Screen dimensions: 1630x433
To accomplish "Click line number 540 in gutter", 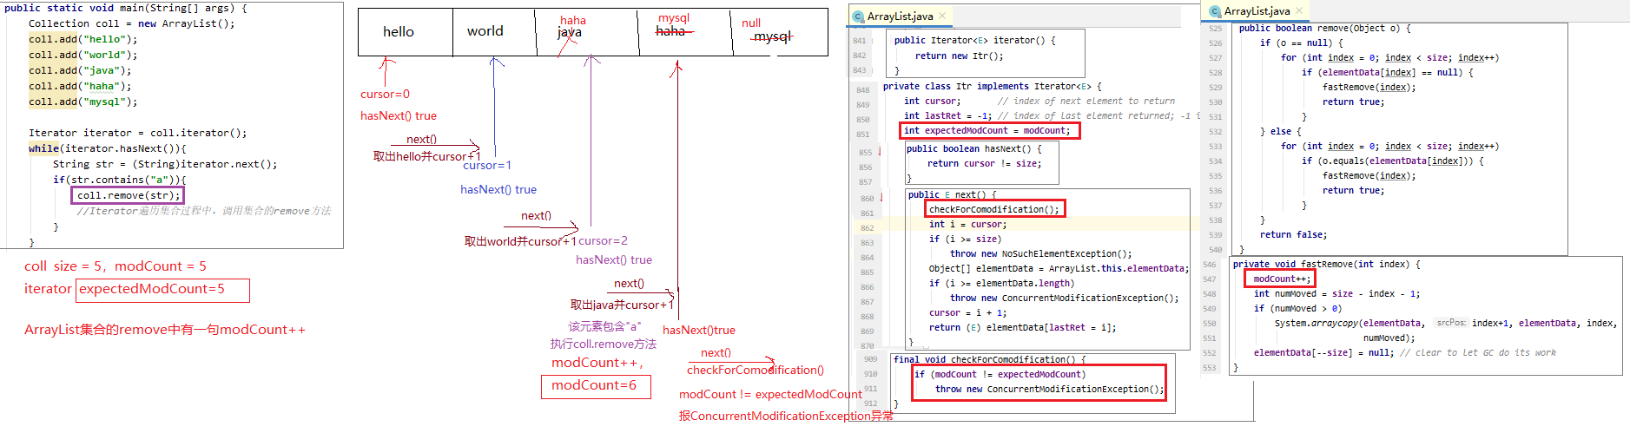I will pyautogui.click(x=1215, y=250).
